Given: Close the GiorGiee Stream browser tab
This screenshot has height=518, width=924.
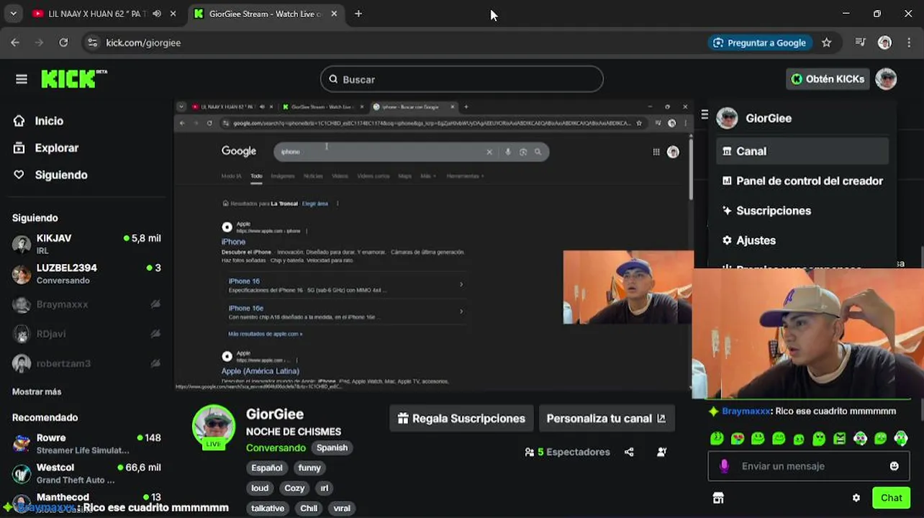Looking at the screenshot, I should coord(334,14).
